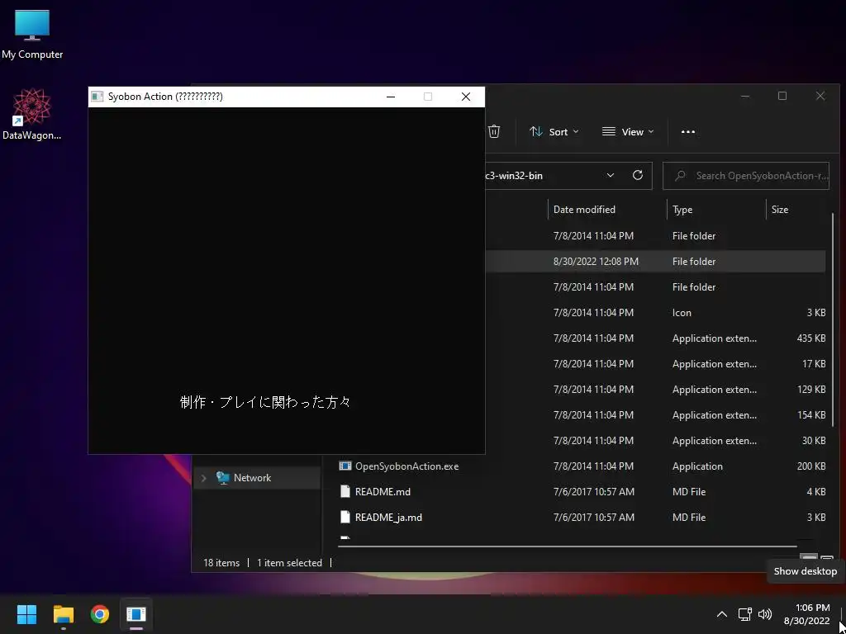Click the 154 KB application extension row
The image size is (846, 634).
point(655,415)
